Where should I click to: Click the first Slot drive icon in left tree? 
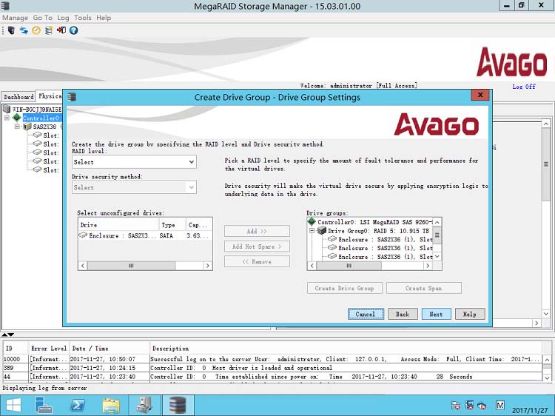tap(37, 135)
